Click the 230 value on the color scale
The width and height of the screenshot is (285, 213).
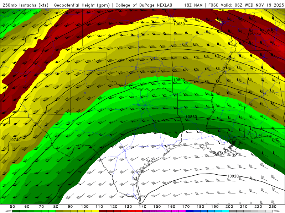point(273,207)
